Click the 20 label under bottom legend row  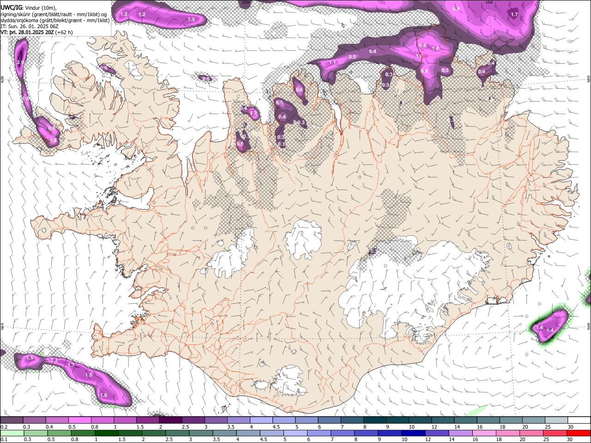point(522,439)
